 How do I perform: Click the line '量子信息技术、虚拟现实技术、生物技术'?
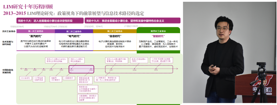[158, 47]
